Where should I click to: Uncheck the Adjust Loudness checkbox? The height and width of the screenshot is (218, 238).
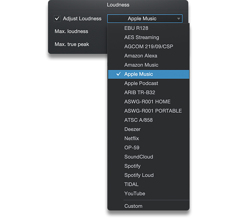point(57,19)
